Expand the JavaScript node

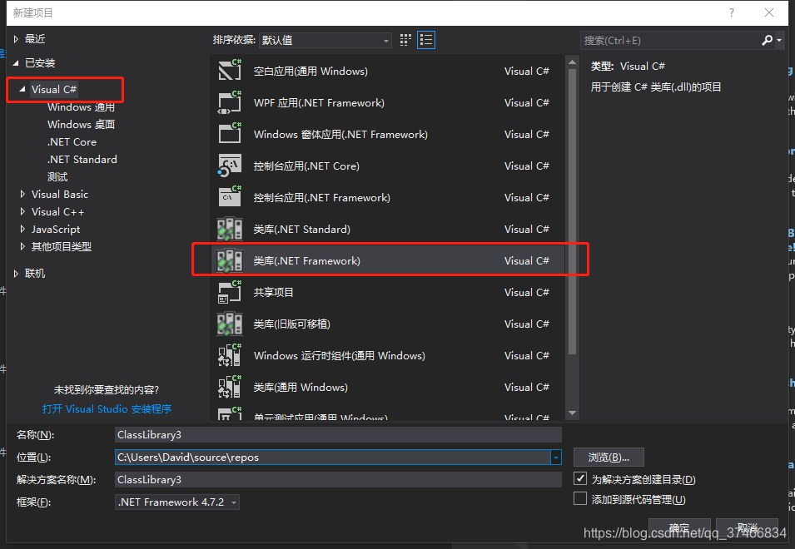coord(22,229)
